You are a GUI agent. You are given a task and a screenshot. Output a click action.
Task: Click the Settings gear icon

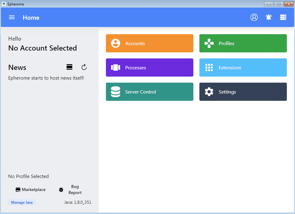209,92
